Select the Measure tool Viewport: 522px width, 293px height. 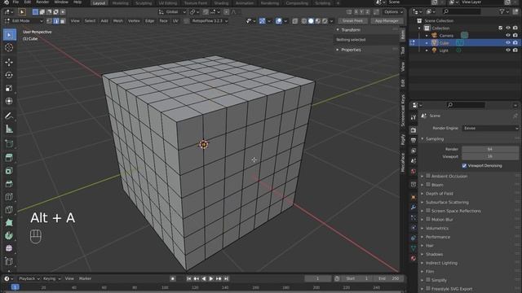point(9,129)
